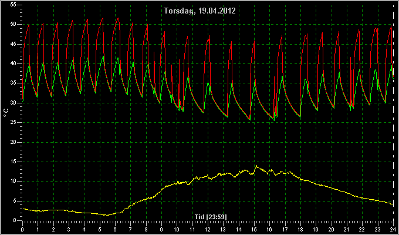Click the 15 hour tick label
399x235 pixels.
click(x=255, y=229)
